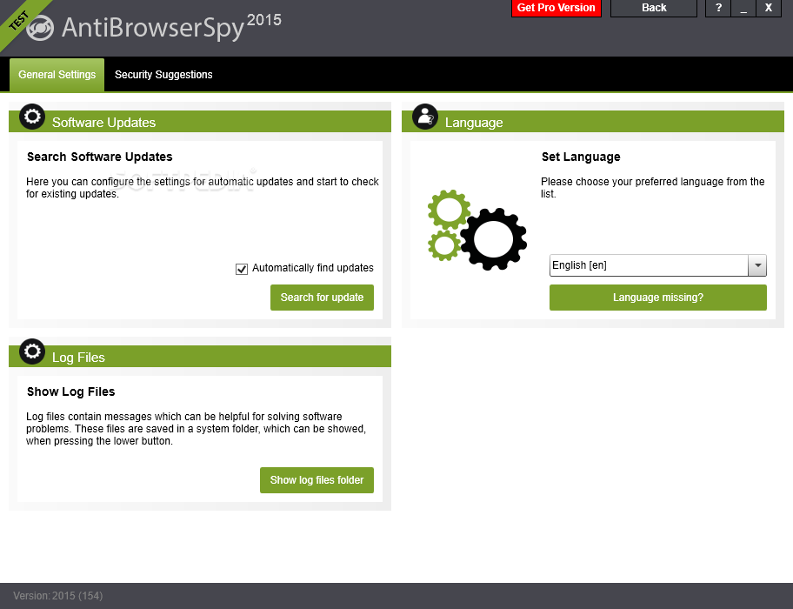Click the Software Updates section header
The height and width of the screenshot is (609, 793).
(200, 122)
